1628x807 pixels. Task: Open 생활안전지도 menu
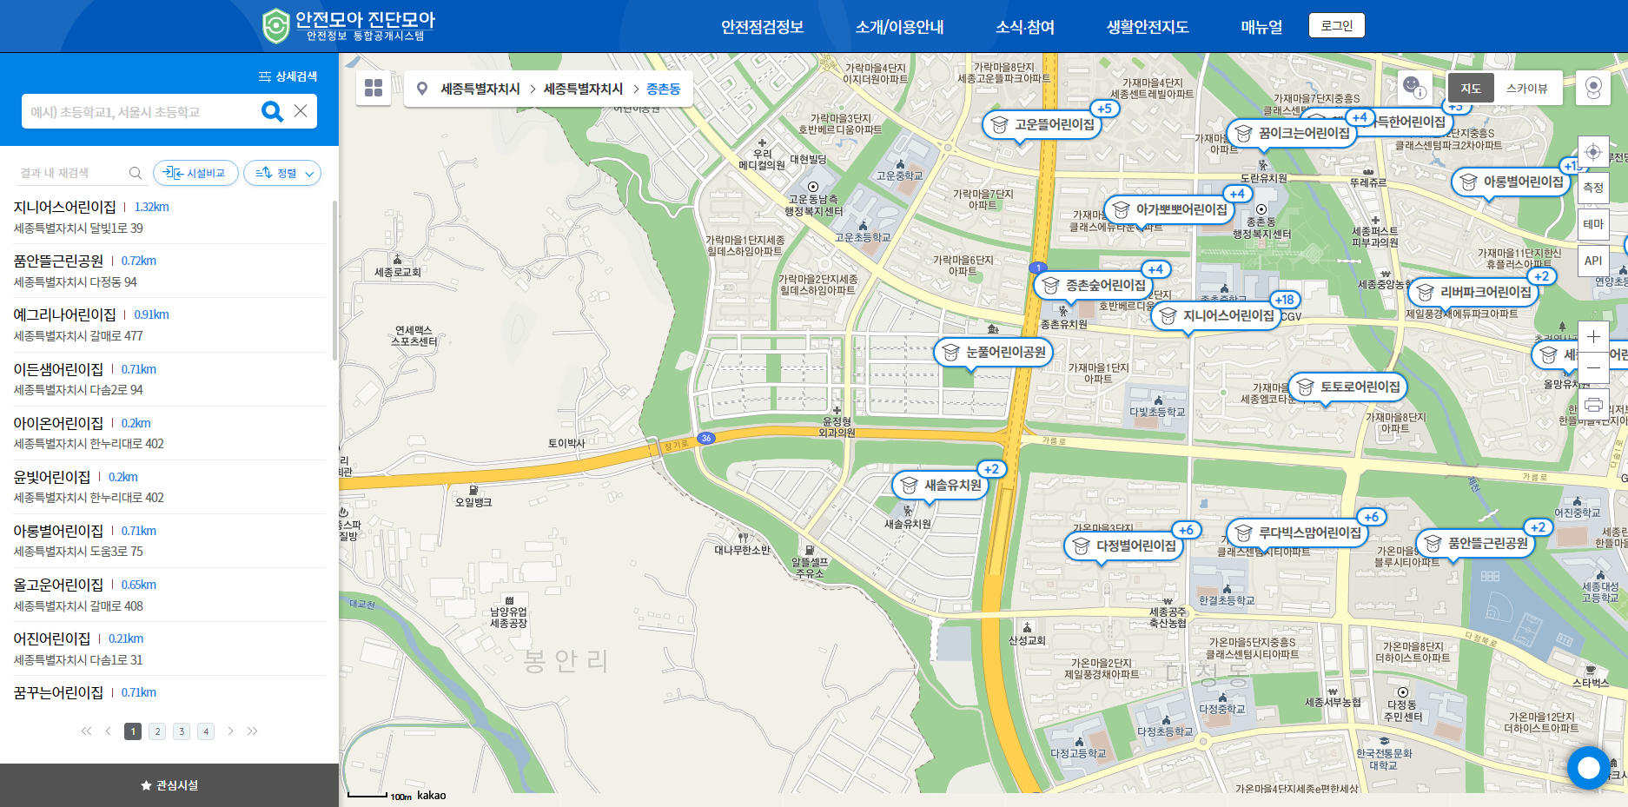click(x=1147, y=27)
